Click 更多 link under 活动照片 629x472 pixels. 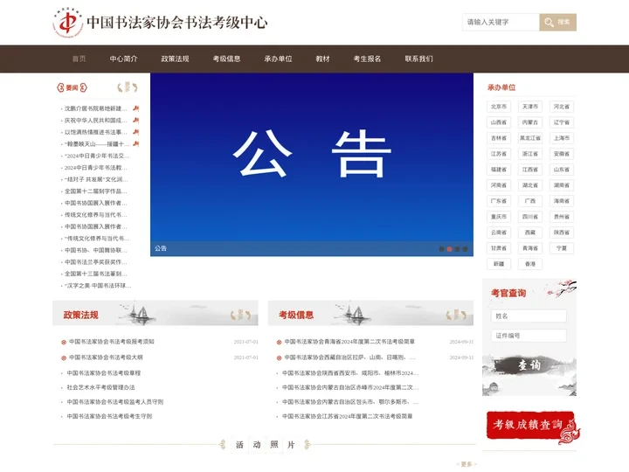tap(467, 464)
